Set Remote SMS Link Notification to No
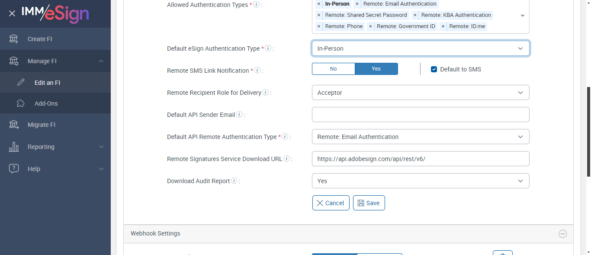This screenshot has height=255, width=591. pyautogui.click(x=333, y=69)
